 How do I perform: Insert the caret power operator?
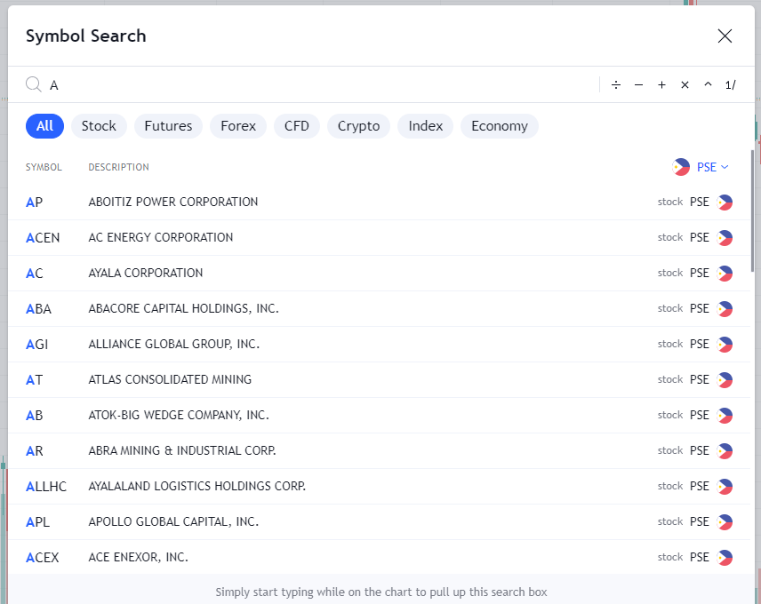(x=708, y=85)
